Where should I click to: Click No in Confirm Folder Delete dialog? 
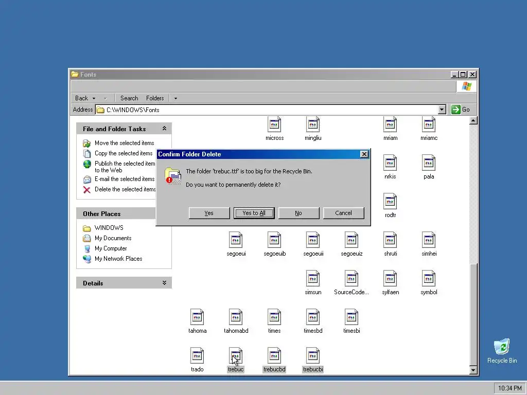298,213
